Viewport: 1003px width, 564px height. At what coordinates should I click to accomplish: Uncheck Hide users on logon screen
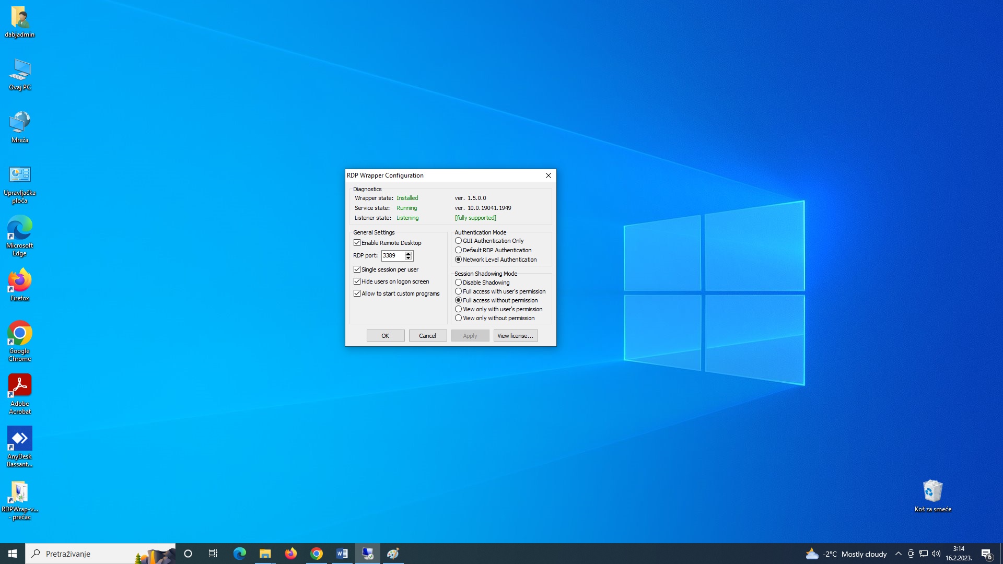[357, 281]
